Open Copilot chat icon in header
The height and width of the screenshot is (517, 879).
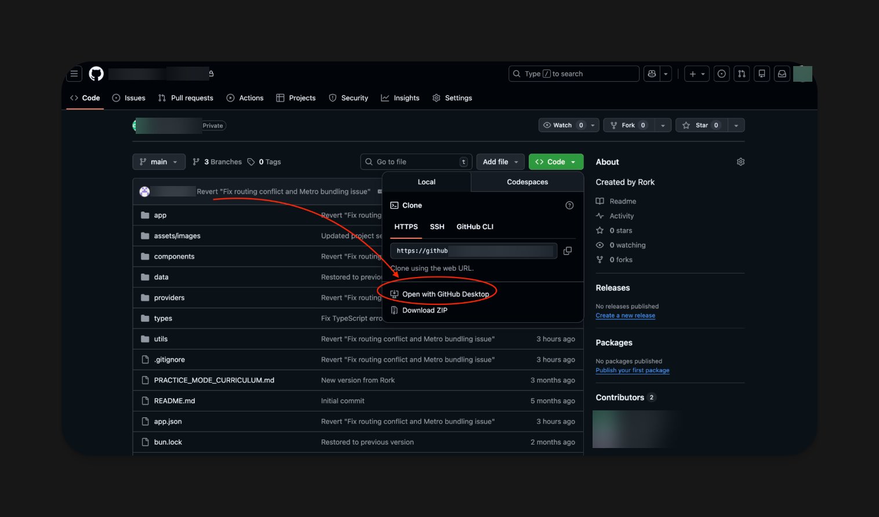click(x=652, y=74)
